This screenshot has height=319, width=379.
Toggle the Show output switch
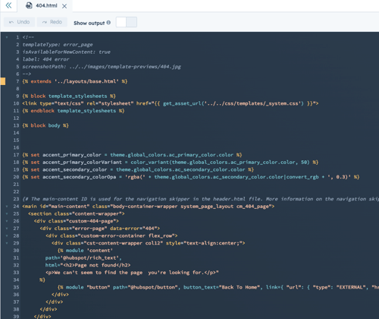127,22
